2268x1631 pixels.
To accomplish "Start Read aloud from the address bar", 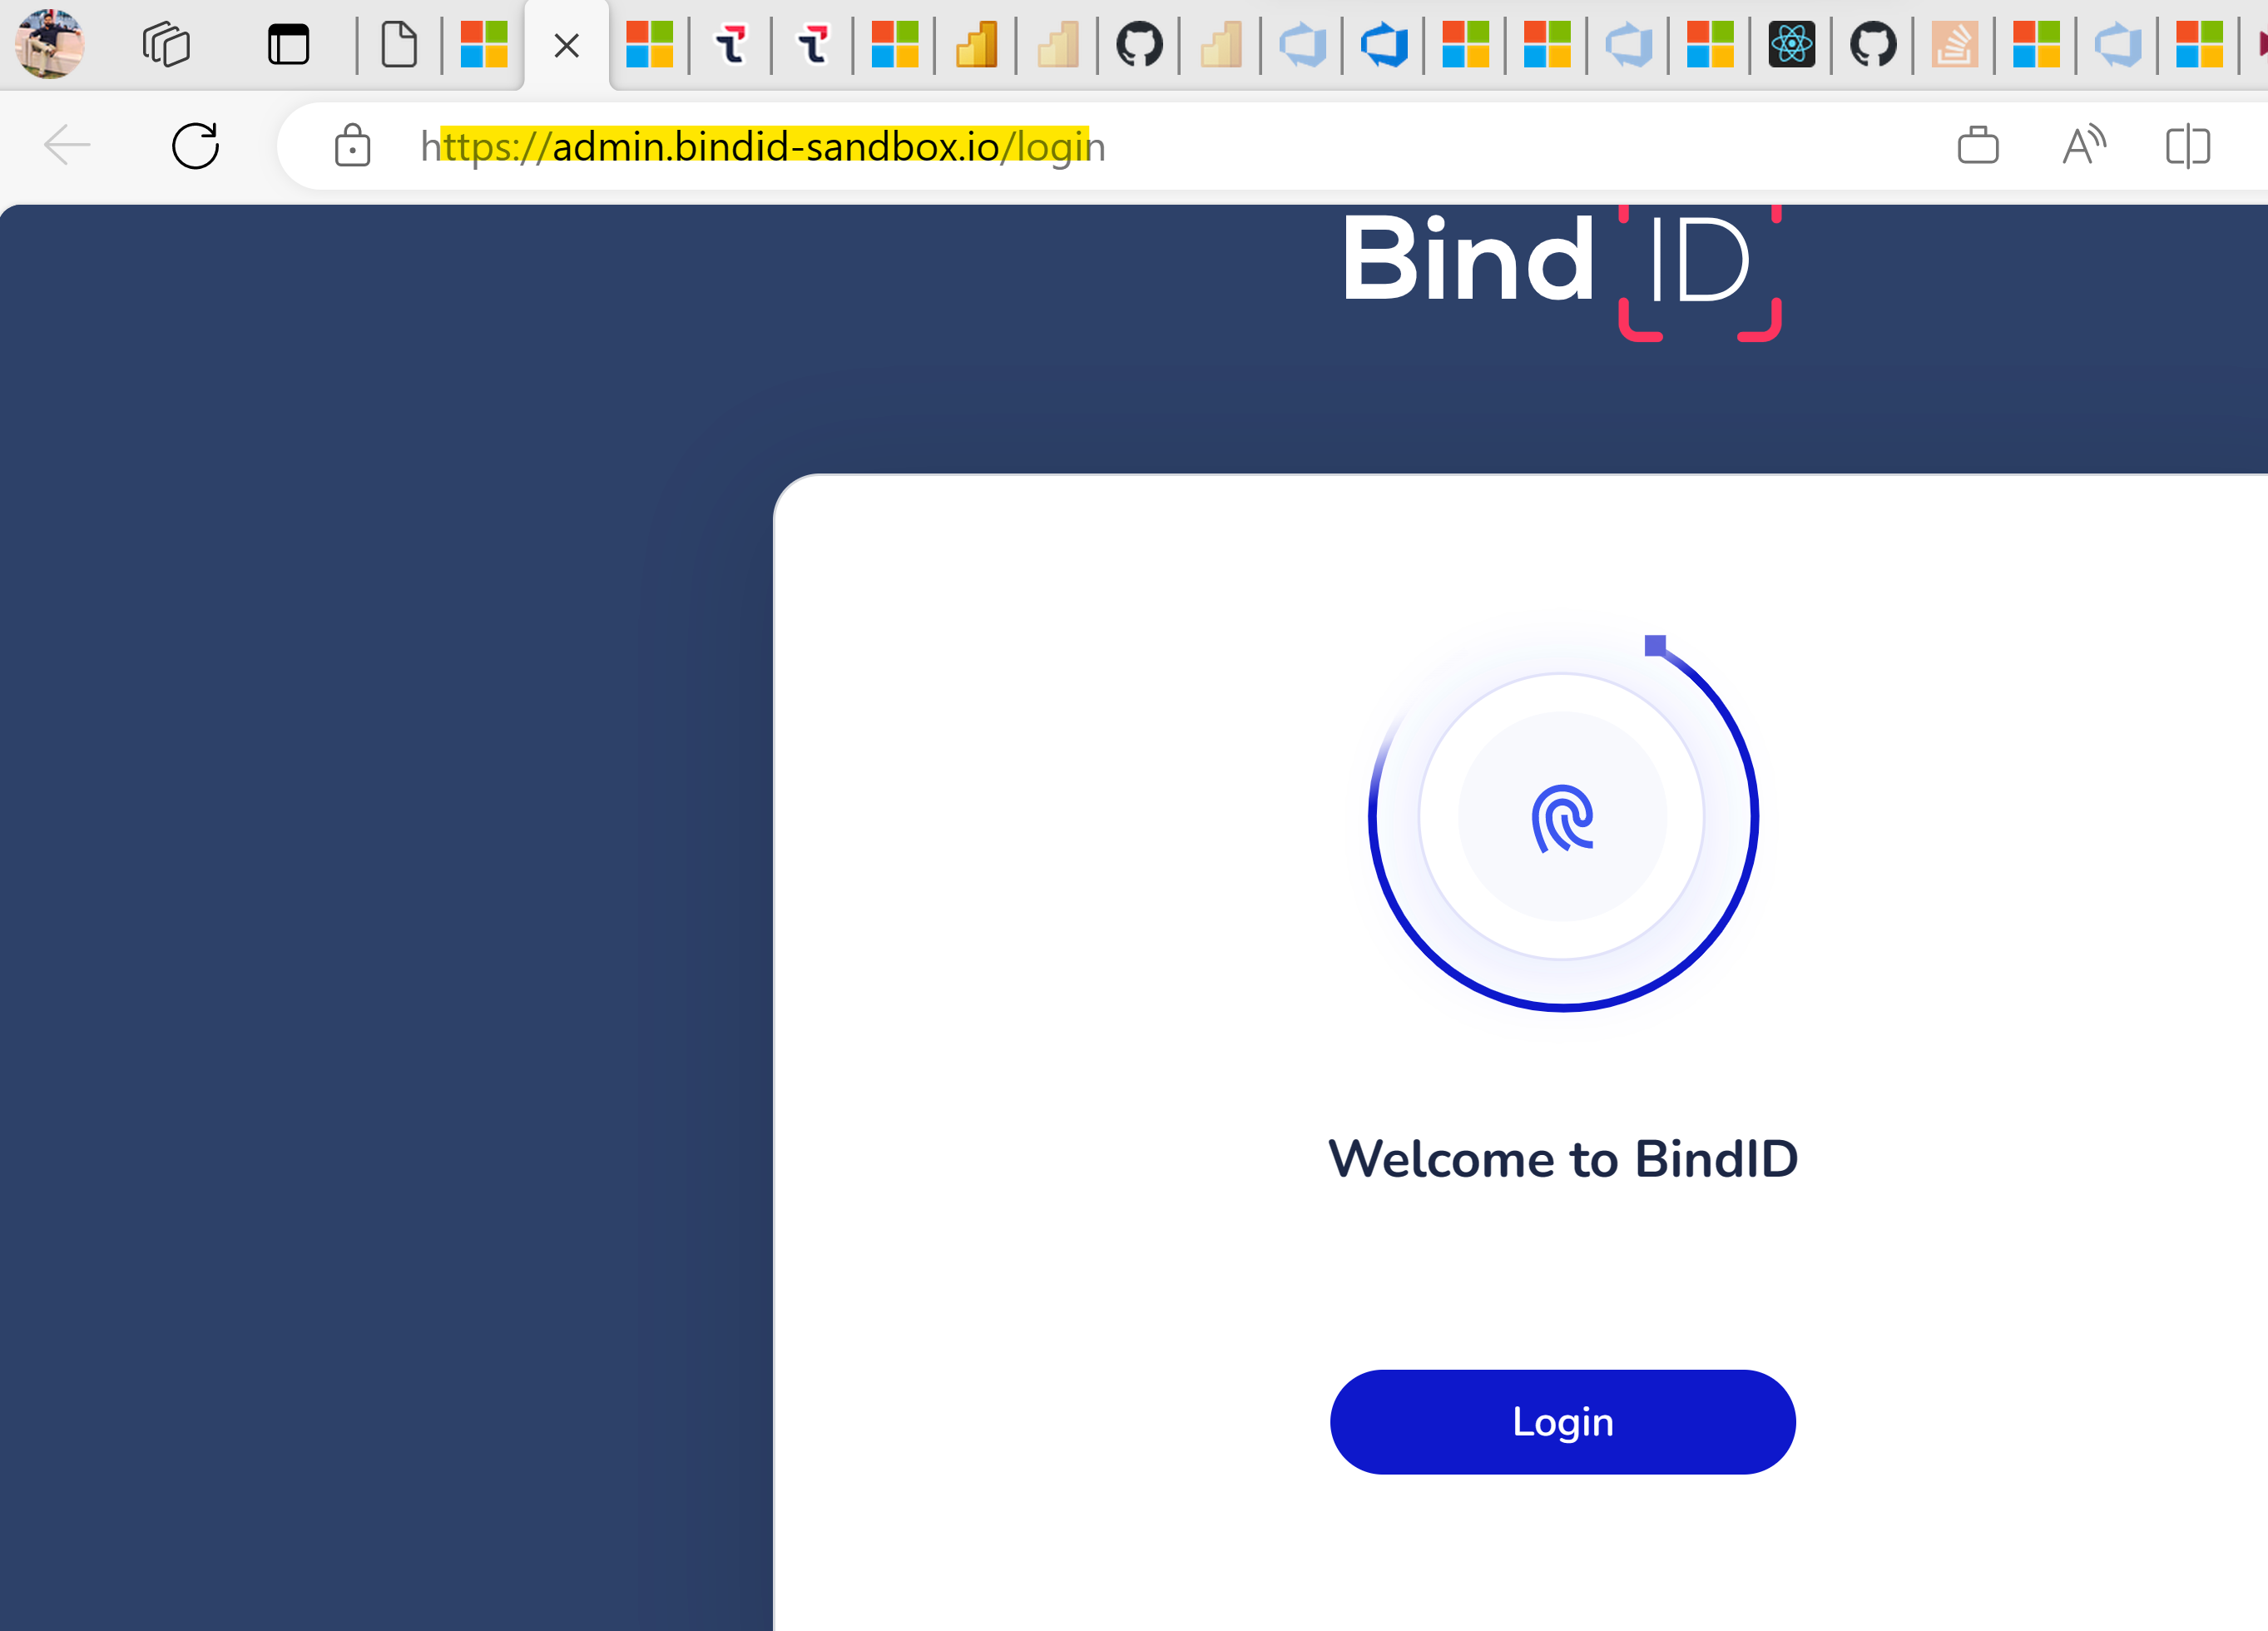I will (2084, 146).
